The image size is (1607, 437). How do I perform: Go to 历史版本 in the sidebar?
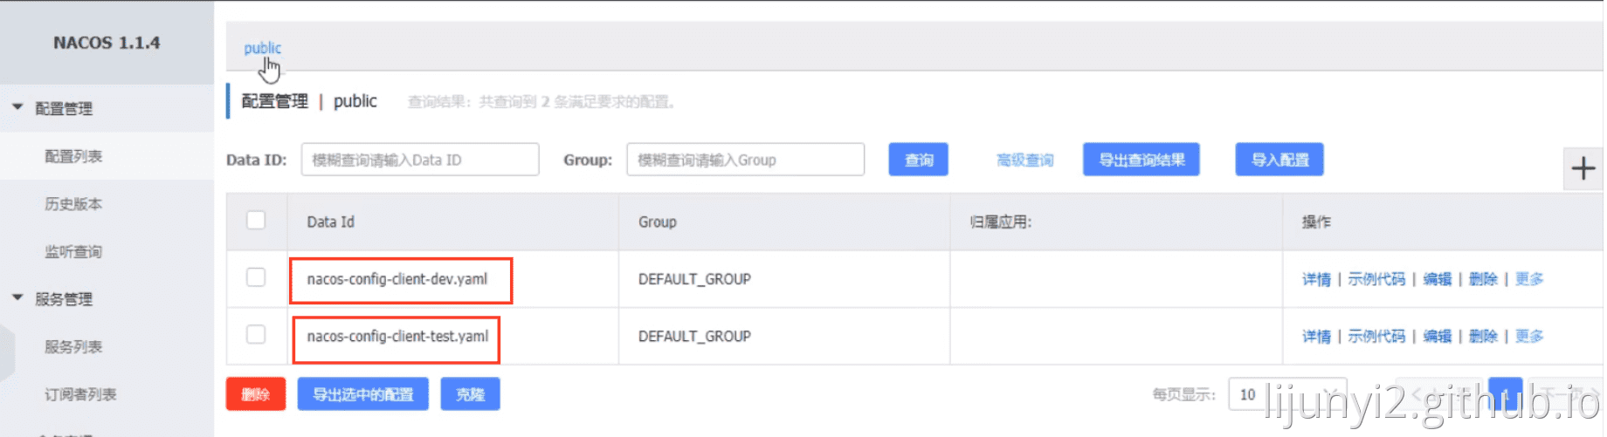(x=73, y=204)
